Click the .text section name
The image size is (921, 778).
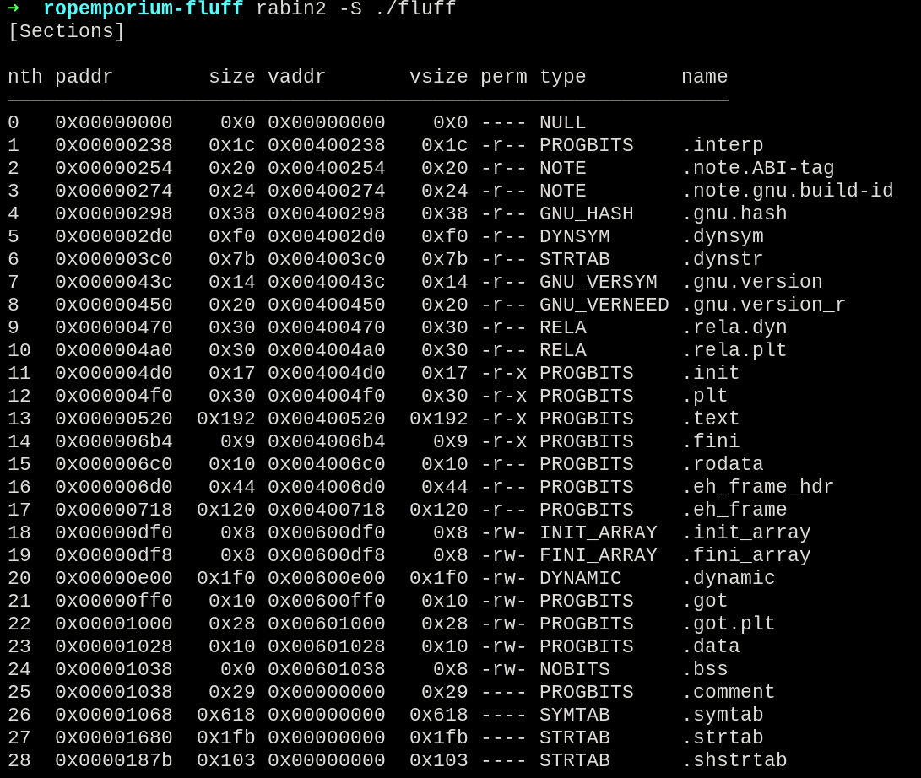click(710, 419)
